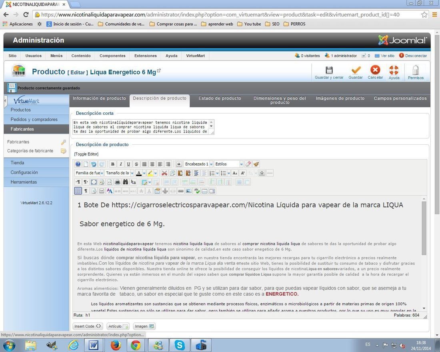Expand the table insert dropdown arrow
440x352 pixels.
(x=150, y=182)
